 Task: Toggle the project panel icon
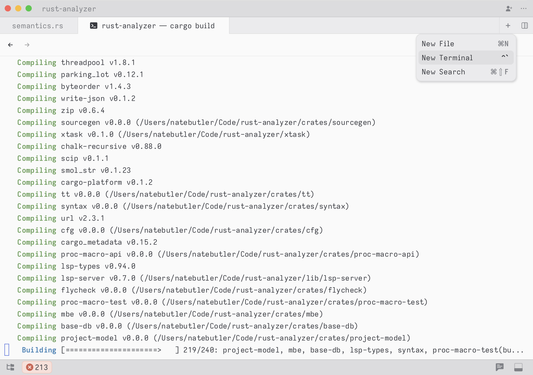coord(10,367)
